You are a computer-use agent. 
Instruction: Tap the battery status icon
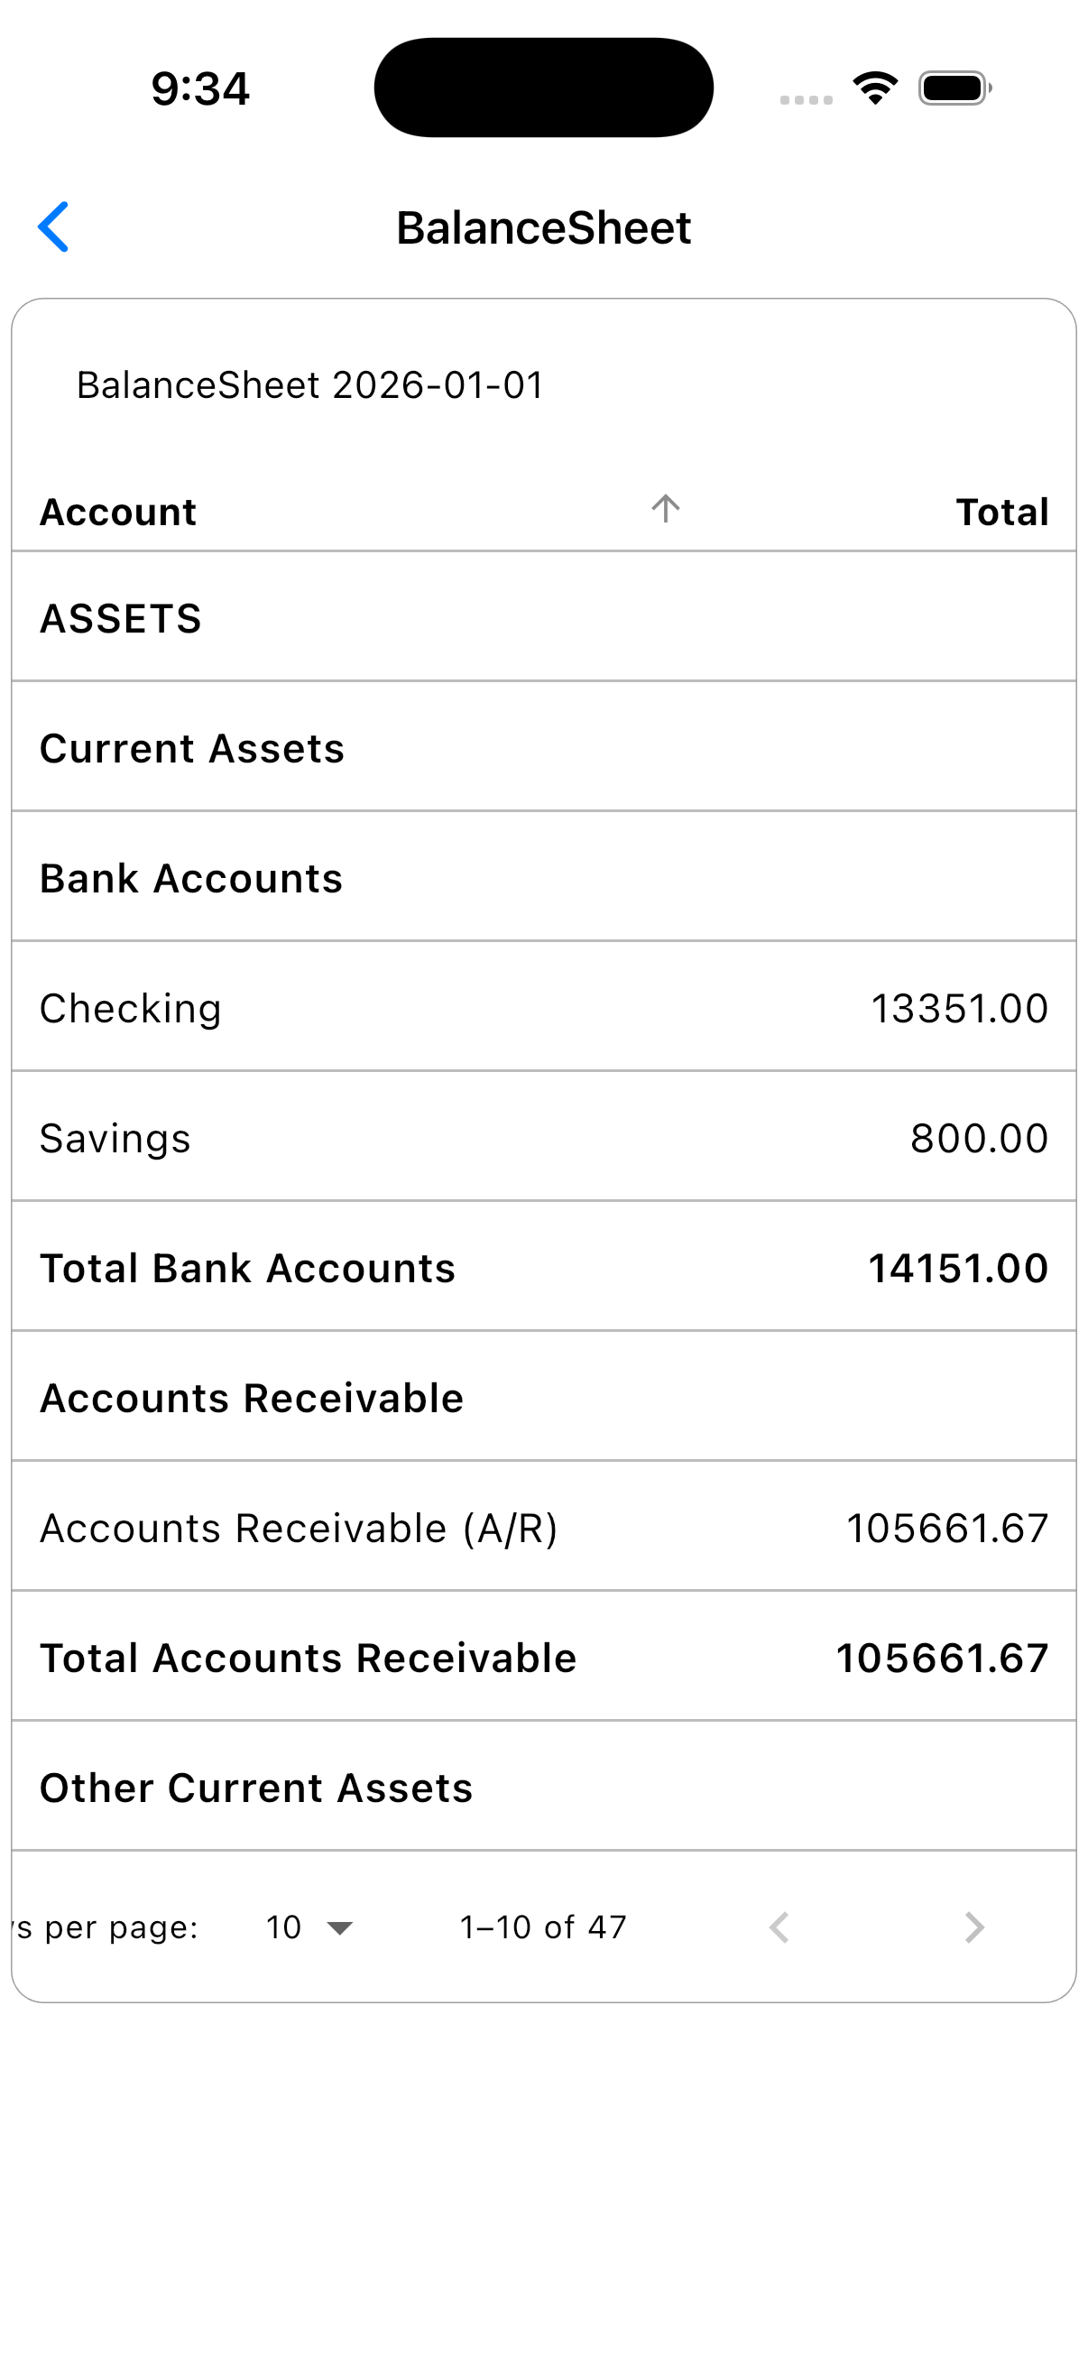click(955, 88)
